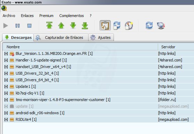Move selected package up one position
This screenshot has height=134, width=194.
pos(61,26)
